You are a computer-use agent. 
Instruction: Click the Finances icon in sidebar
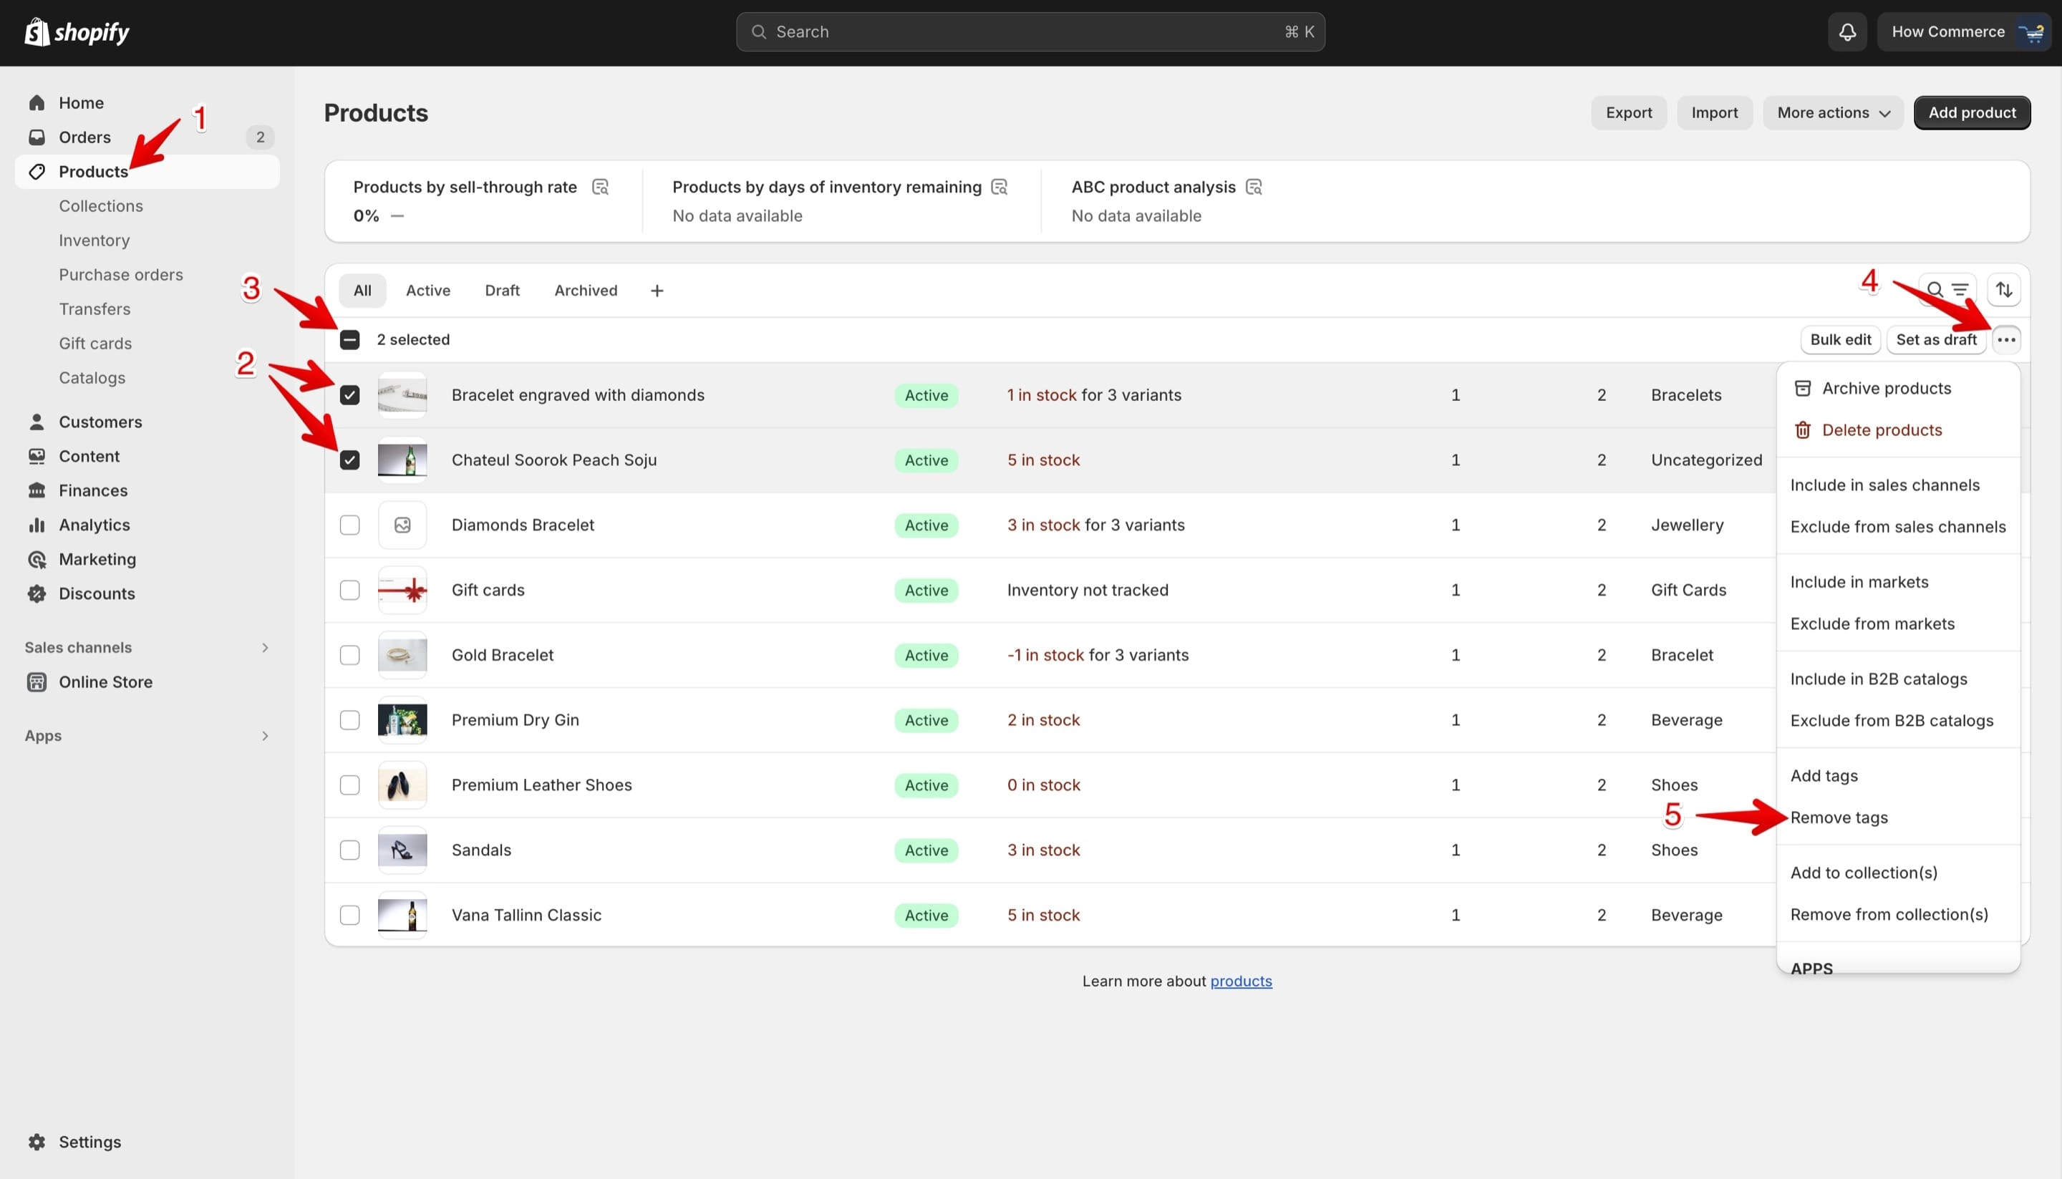point(37,490)
